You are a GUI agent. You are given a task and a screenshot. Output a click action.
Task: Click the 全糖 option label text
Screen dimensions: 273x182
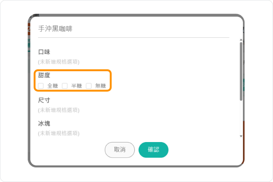click(53, 86)
